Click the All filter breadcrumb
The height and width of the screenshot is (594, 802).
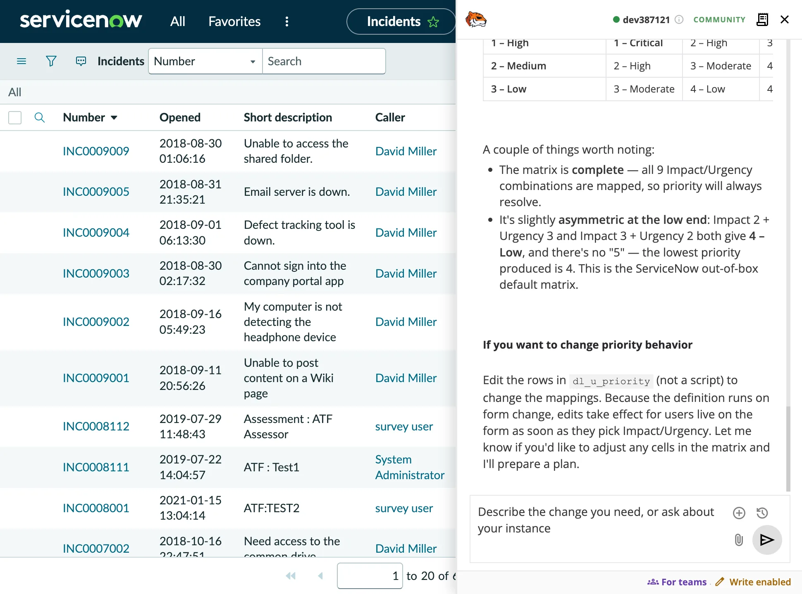15,92
